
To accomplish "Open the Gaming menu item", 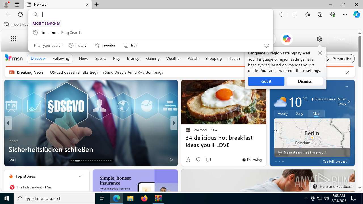I will coord(153,58).
